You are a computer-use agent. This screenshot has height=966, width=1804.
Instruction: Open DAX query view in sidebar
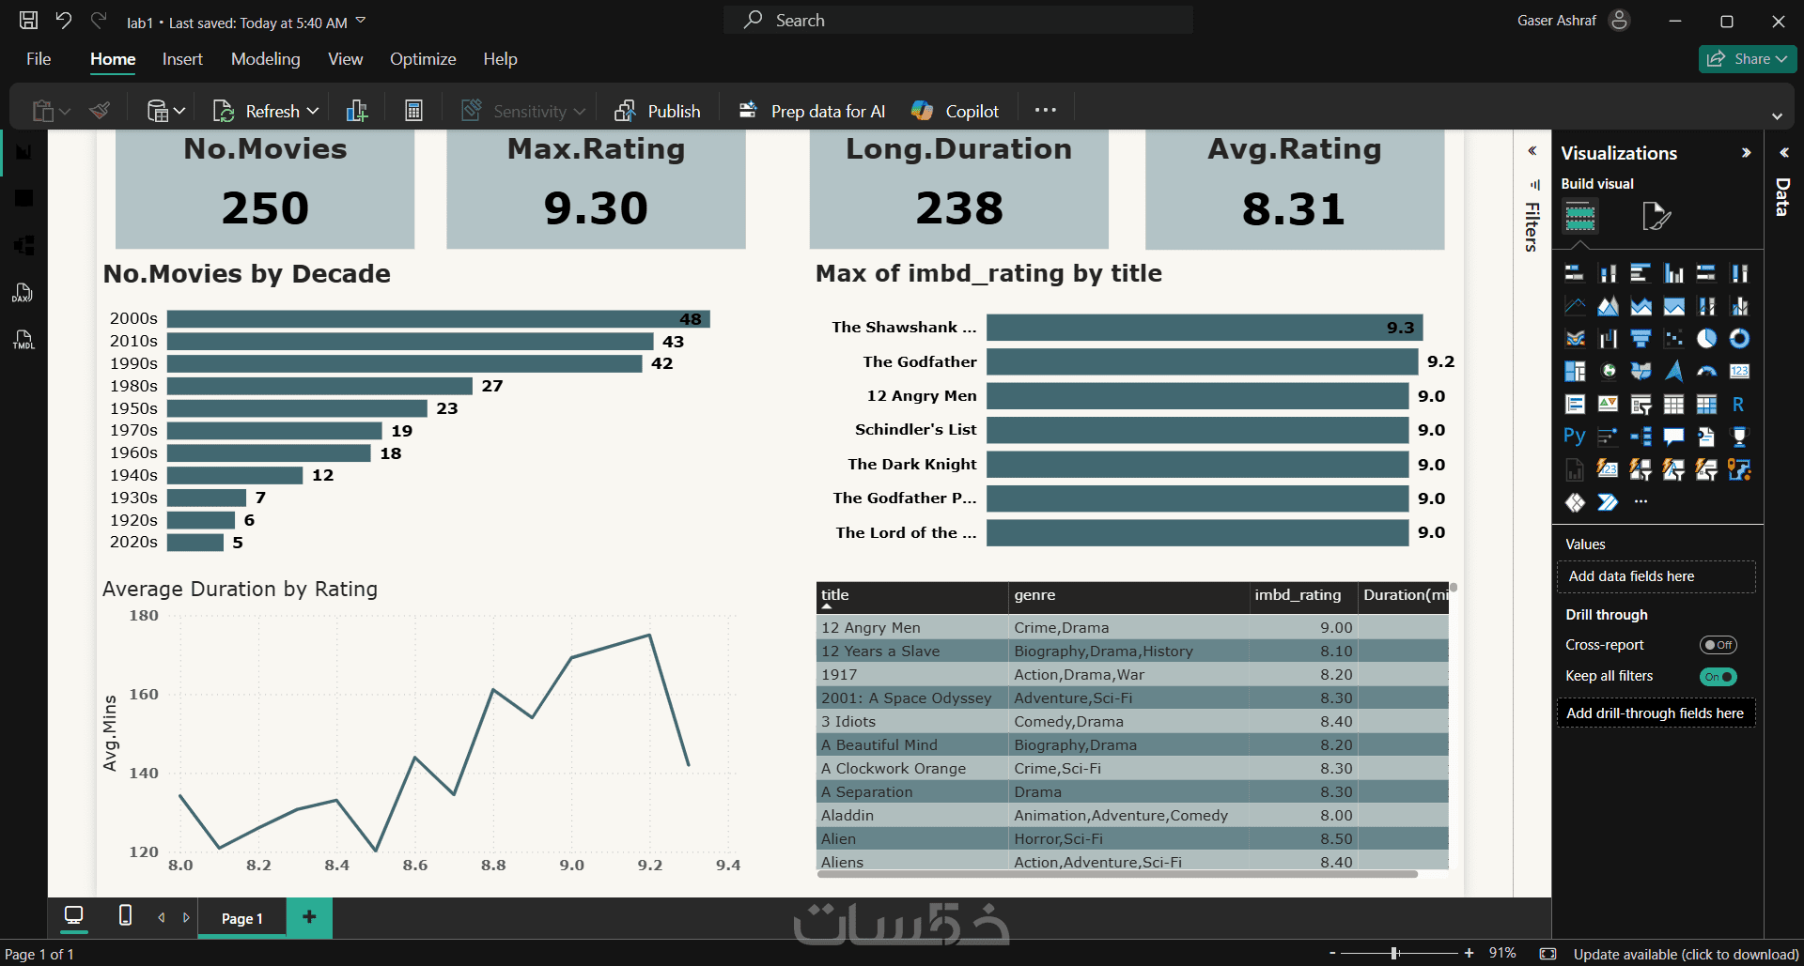[23, 293]
